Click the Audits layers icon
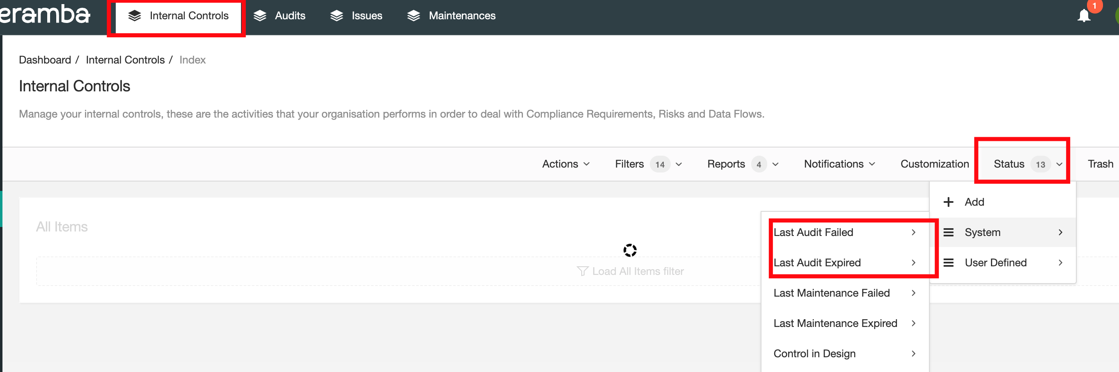This screenshot has width=1119, height=372. tap(260, 16)
